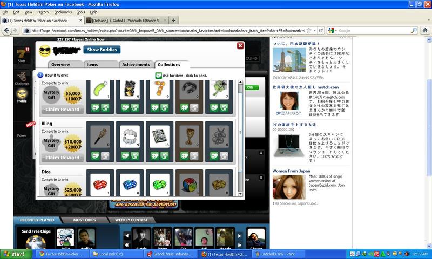Ask for the orange seven item
The width and height of the screenshot is (432, 259).
[x=154, y=107]
